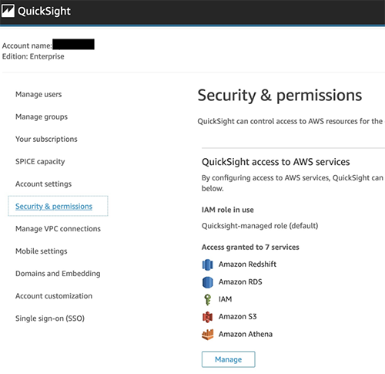
Task: Open Domains and Embedding page
Action: [58, 273]
